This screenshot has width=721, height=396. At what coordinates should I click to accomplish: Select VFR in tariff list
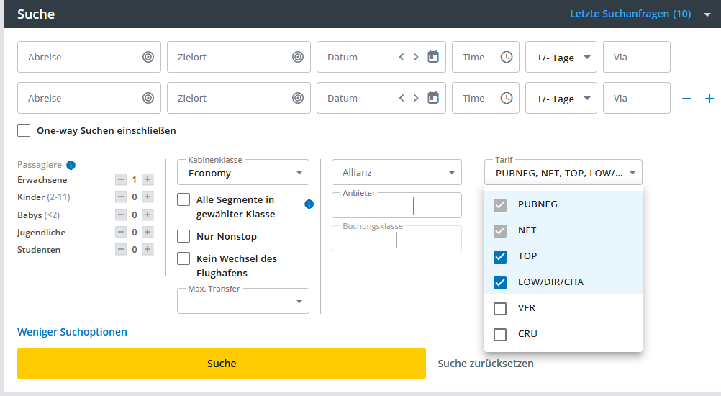click(x=500, y=308)
